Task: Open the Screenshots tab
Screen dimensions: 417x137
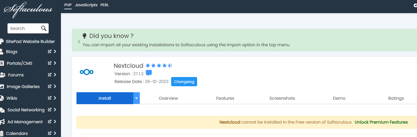Action: 282,98
